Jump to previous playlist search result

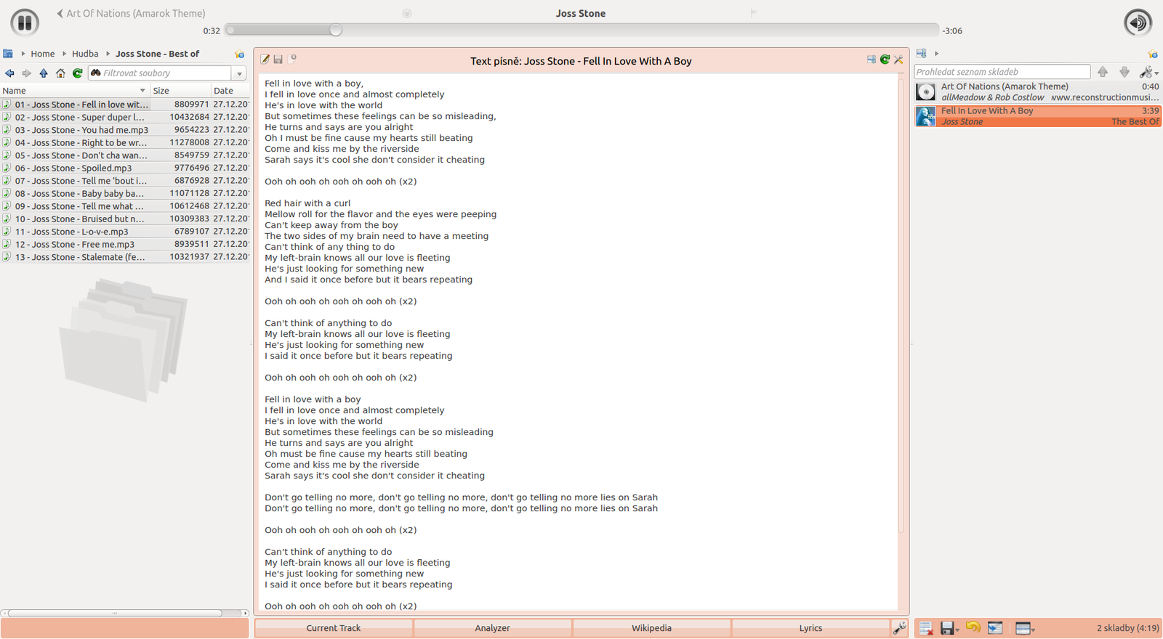pyautogui.click(x=1103, y=72)
